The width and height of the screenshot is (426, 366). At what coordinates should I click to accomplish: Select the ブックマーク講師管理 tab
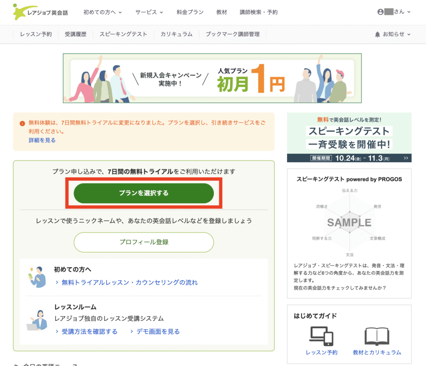coord(233,34)
